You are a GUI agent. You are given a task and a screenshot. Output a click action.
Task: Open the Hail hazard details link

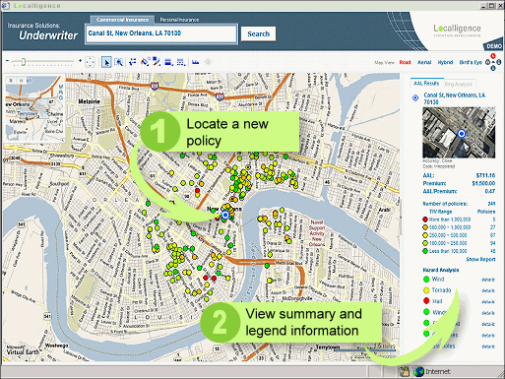pos(488,302)
